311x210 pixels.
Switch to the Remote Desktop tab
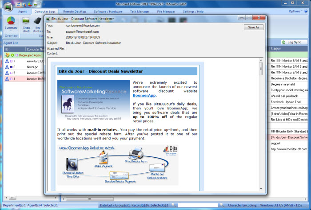point(75,11)
